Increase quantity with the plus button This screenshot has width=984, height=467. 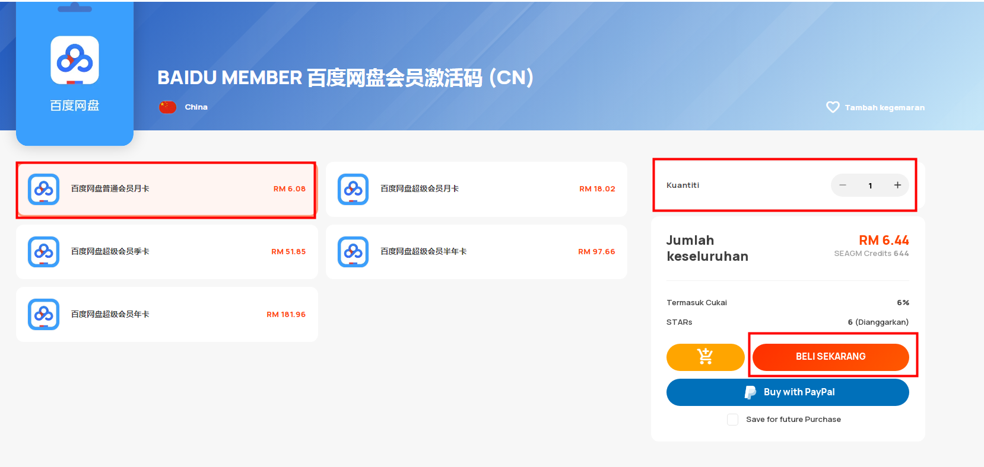(x=897, y=185)
